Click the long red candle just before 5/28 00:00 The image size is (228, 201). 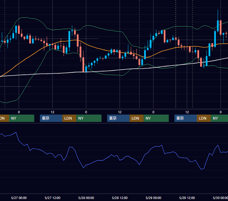[x=83, y=65]
